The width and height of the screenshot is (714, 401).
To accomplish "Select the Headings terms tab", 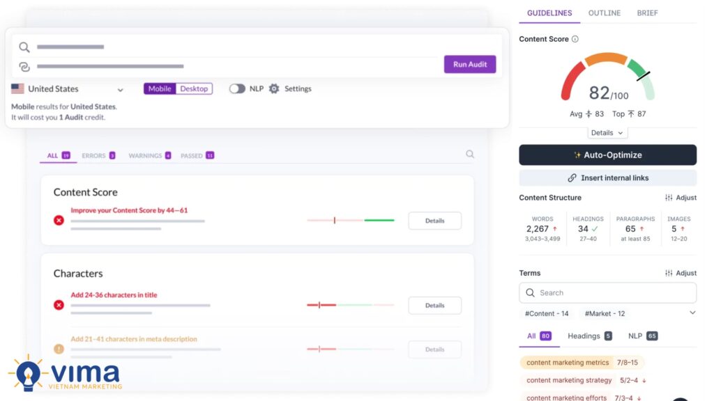I will 590,336.
